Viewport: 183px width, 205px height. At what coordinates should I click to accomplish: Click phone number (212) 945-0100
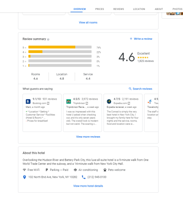click(97, 177)
